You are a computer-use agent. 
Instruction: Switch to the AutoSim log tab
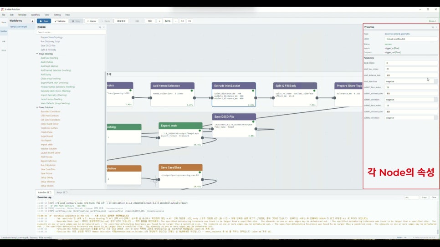click(45, 192)
